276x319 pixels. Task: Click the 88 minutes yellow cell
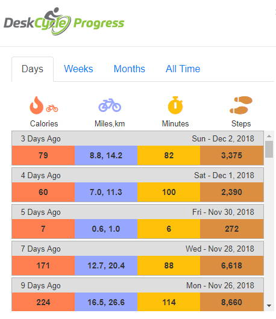[169, 265]
